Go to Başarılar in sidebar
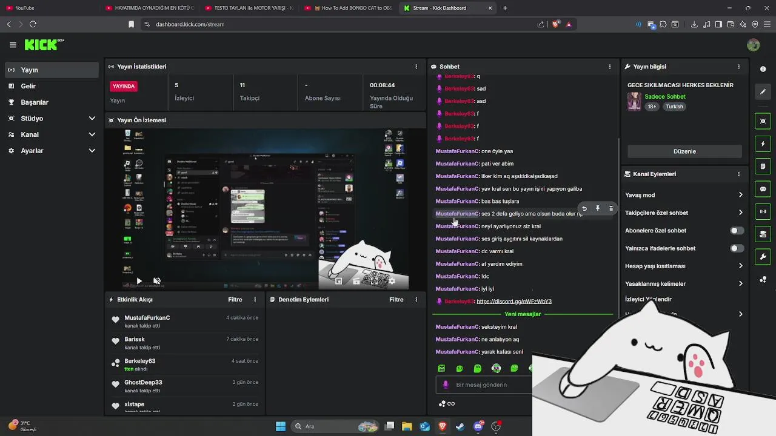The width and height of the screenshot is (776, 436). pos(51,102)
